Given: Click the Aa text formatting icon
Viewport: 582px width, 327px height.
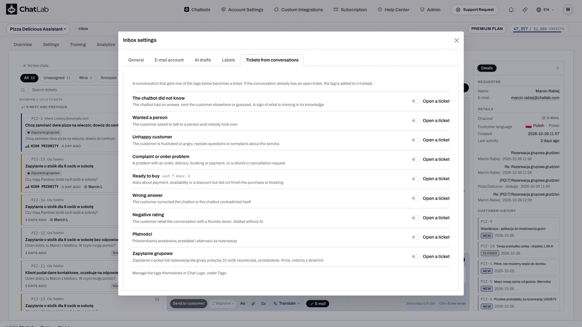Looking at the screenshot, I should pos(242,304).
